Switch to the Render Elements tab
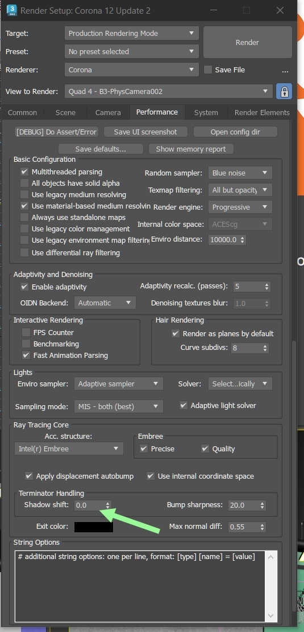The image size is (304, 632). 262,112
